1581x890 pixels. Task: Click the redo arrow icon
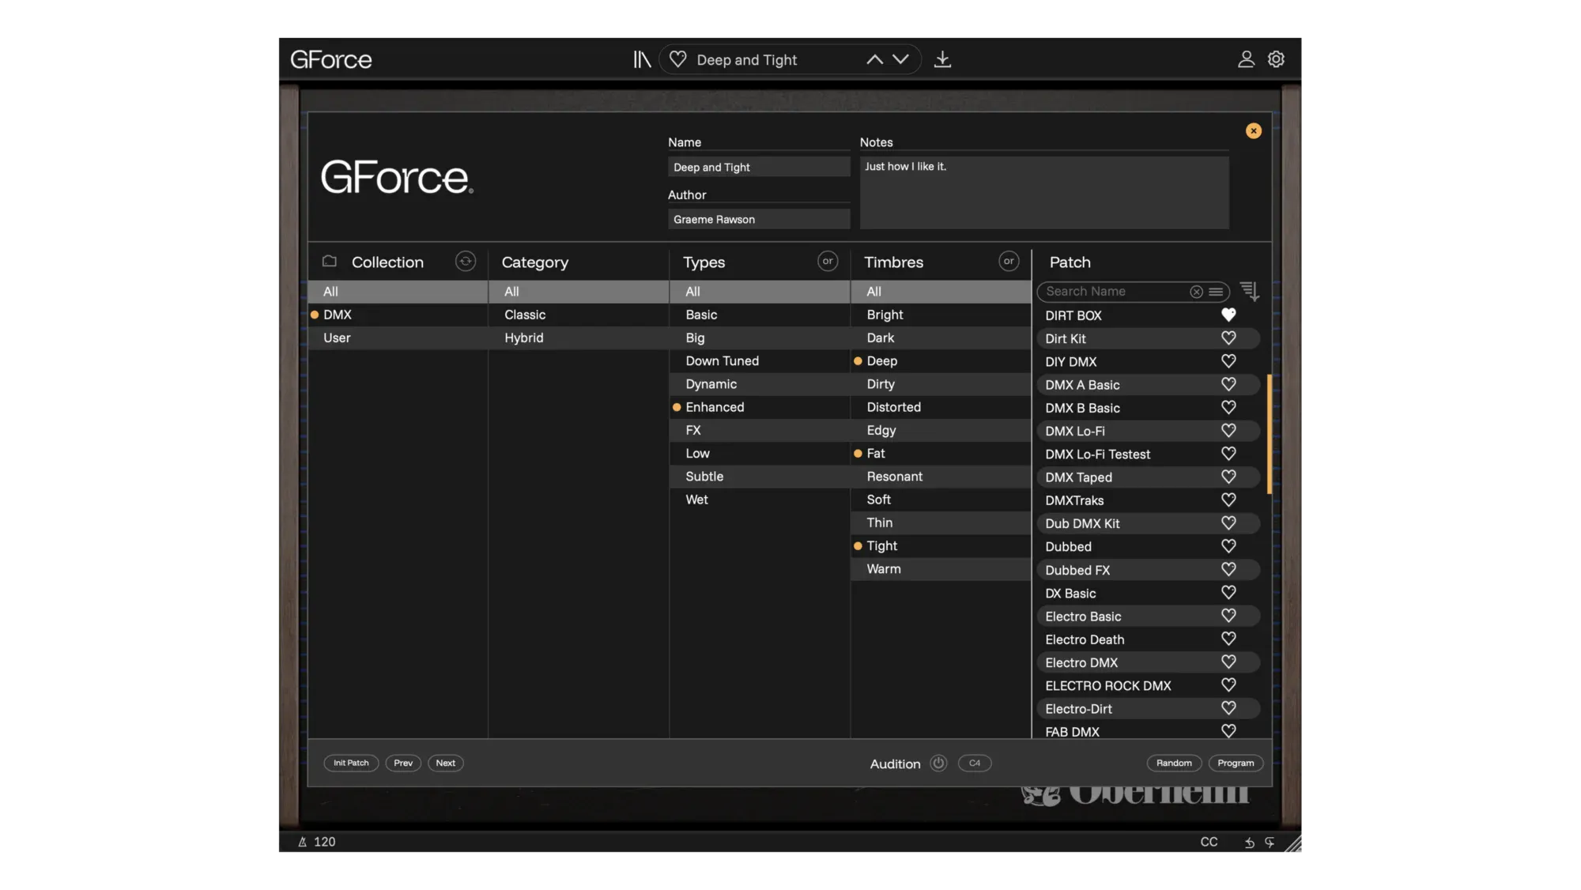click(1270, 843)
